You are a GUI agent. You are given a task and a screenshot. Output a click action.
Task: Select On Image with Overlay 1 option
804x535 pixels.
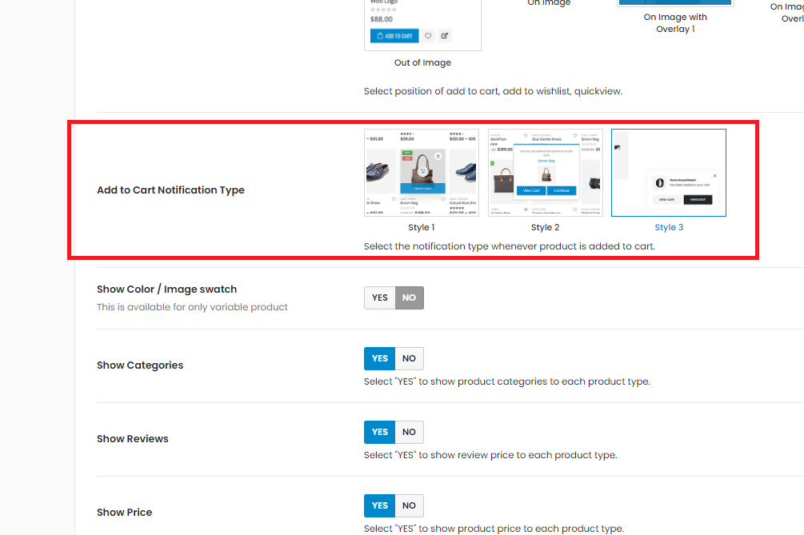(675, 23)
